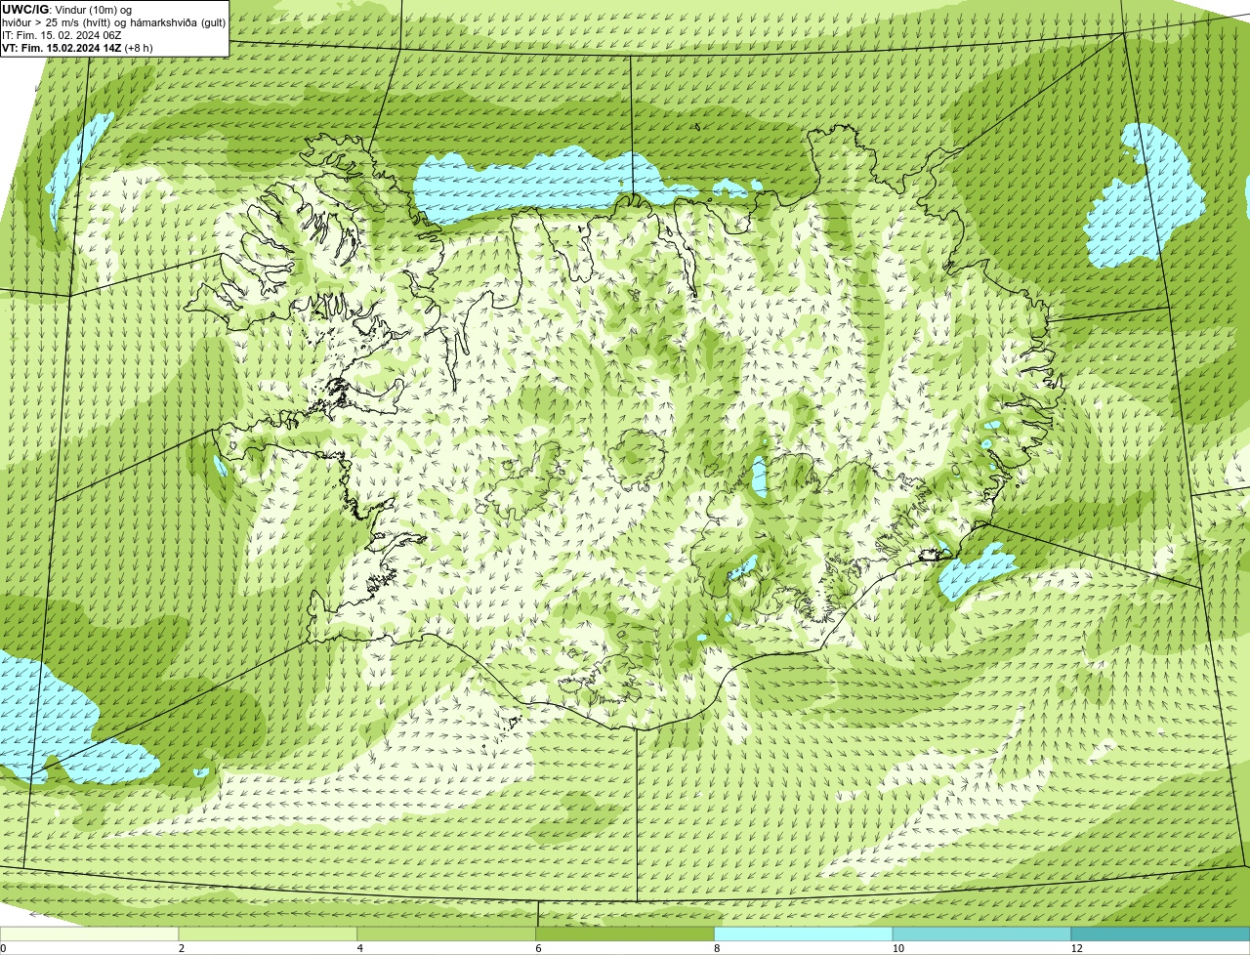Click the "0" label on the color scale

click(x=3, y=948)
